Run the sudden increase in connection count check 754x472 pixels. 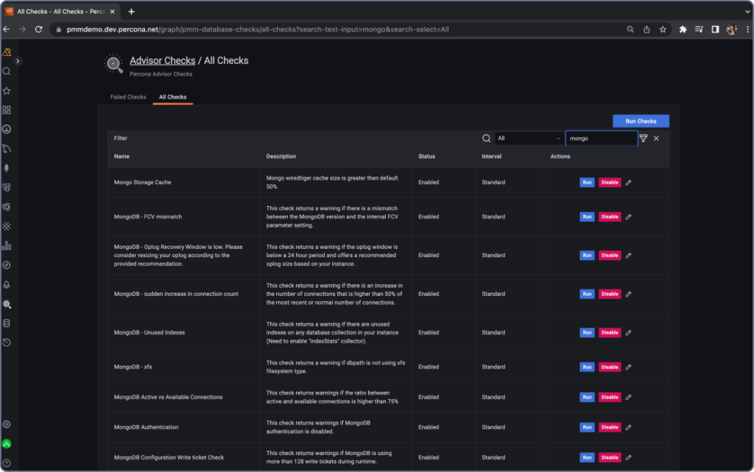[x=587, y=294]
